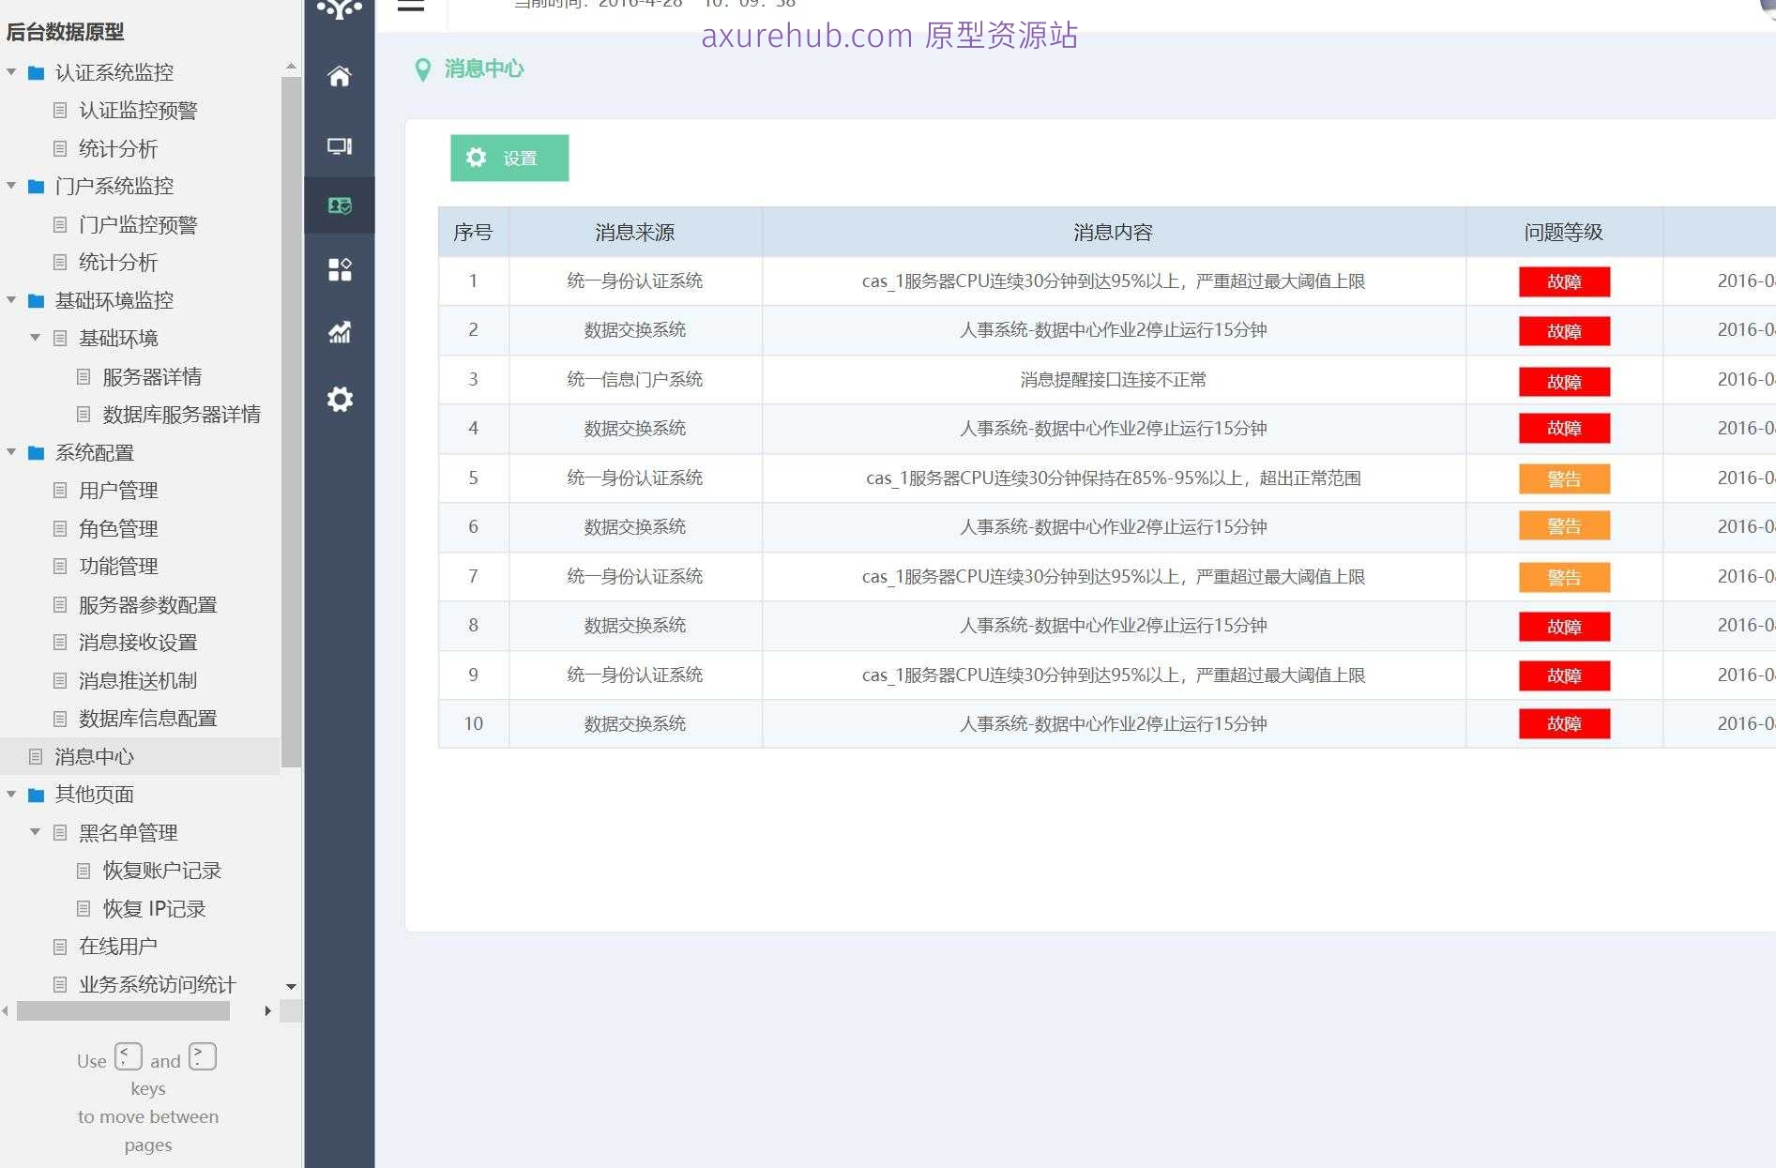Click the folder icon beside 系统配置
Viewport: 1776px width, 1168px height.
pos(36,452)
